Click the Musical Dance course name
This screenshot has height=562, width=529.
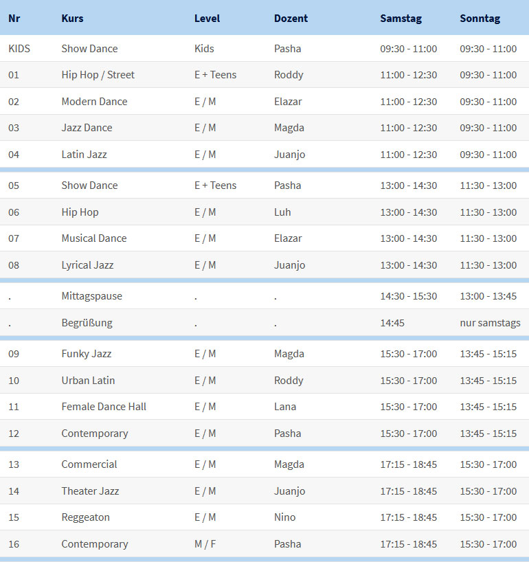click(x=94, y=238)
